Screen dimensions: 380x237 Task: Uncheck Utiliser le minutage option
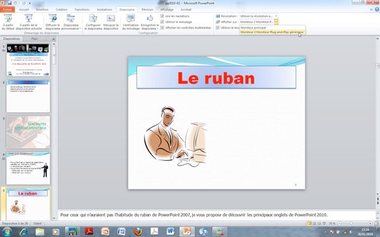point(162,22)
